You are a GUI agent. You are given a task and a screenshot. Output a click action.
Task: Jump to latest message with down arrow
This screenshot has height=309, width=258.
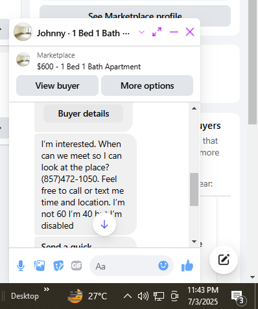click(104, 224)
